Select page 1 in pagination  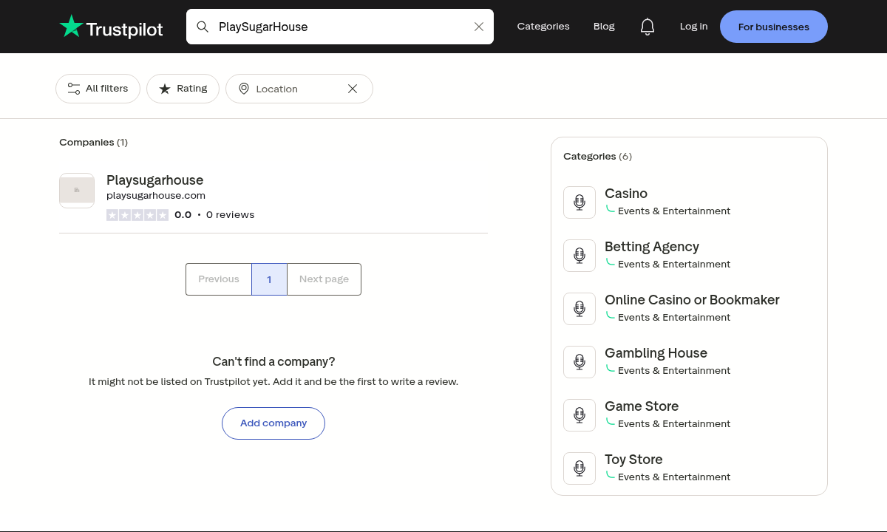269,279
